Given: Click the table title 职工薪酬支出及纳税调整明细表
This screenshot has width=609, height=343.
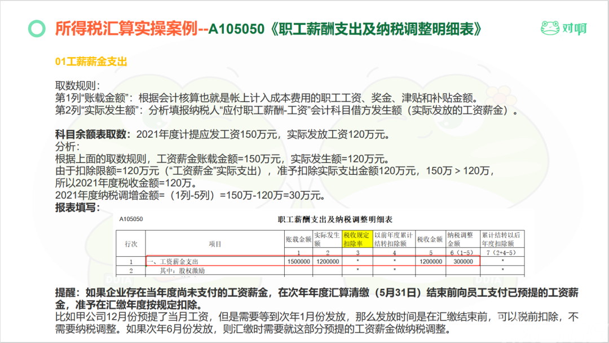Looking at the screenshot, I should click(x=335, y=219).
